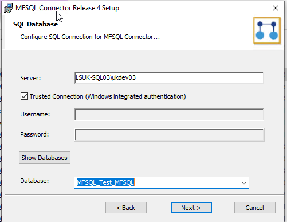This screenshot has height=222, width=287.
Task: Go to the next setup step
Action: pos(191,208)
